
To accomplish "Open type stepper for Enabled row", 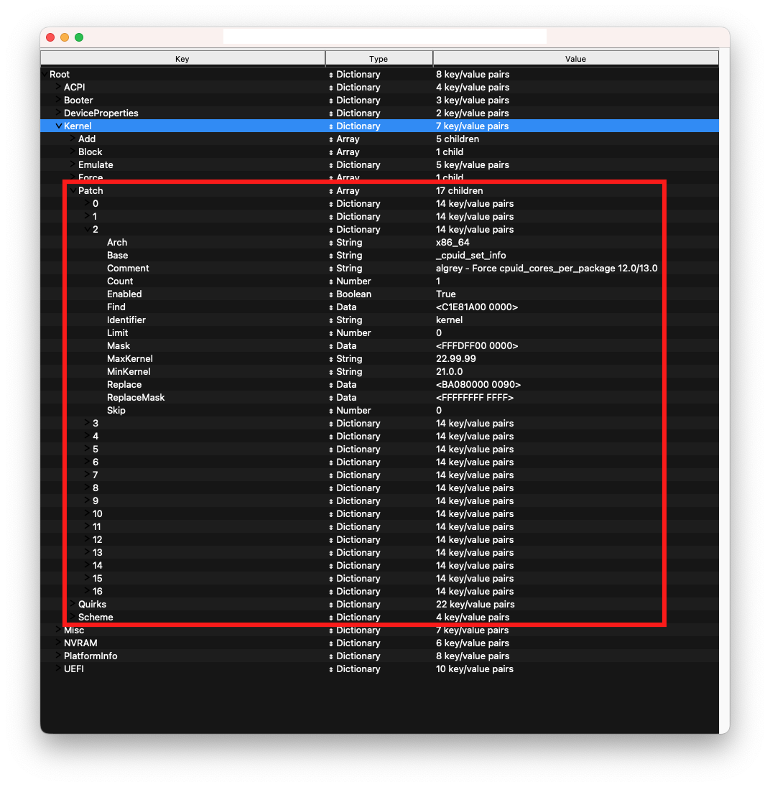I will [331, 294].
